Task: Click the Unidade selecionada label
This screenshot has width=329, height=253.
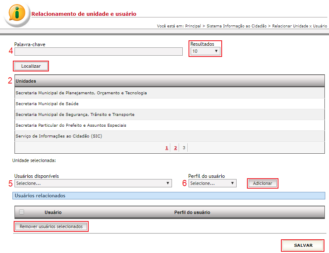Action: [34, 160]
